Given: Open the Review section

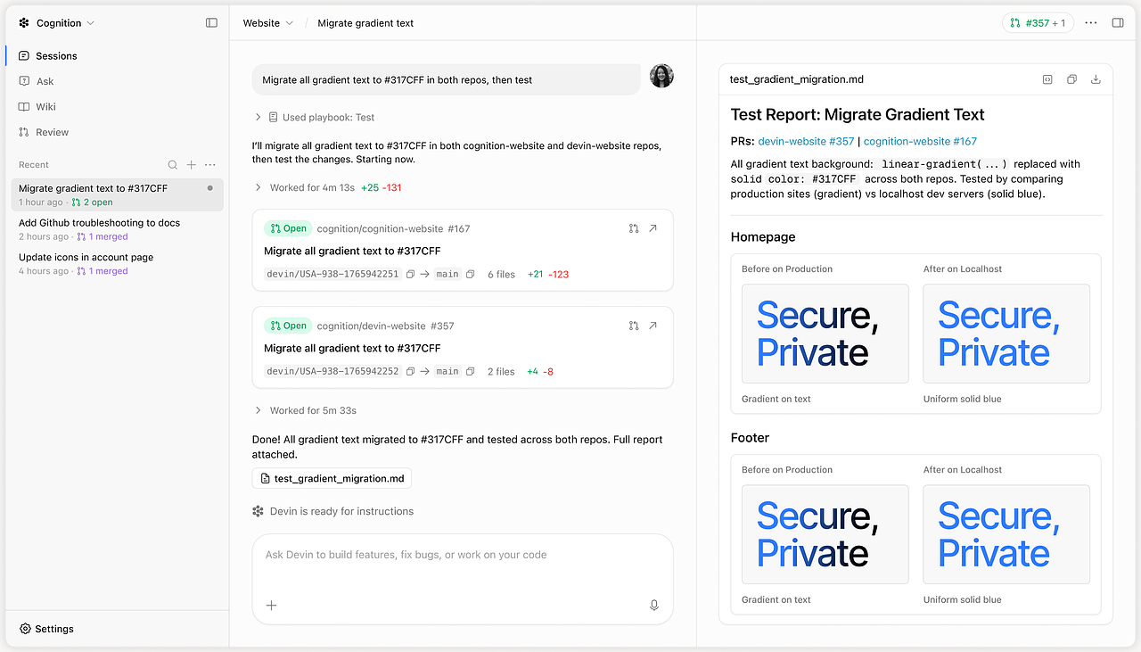Looking at the screenshot, I should pos(53,132).
